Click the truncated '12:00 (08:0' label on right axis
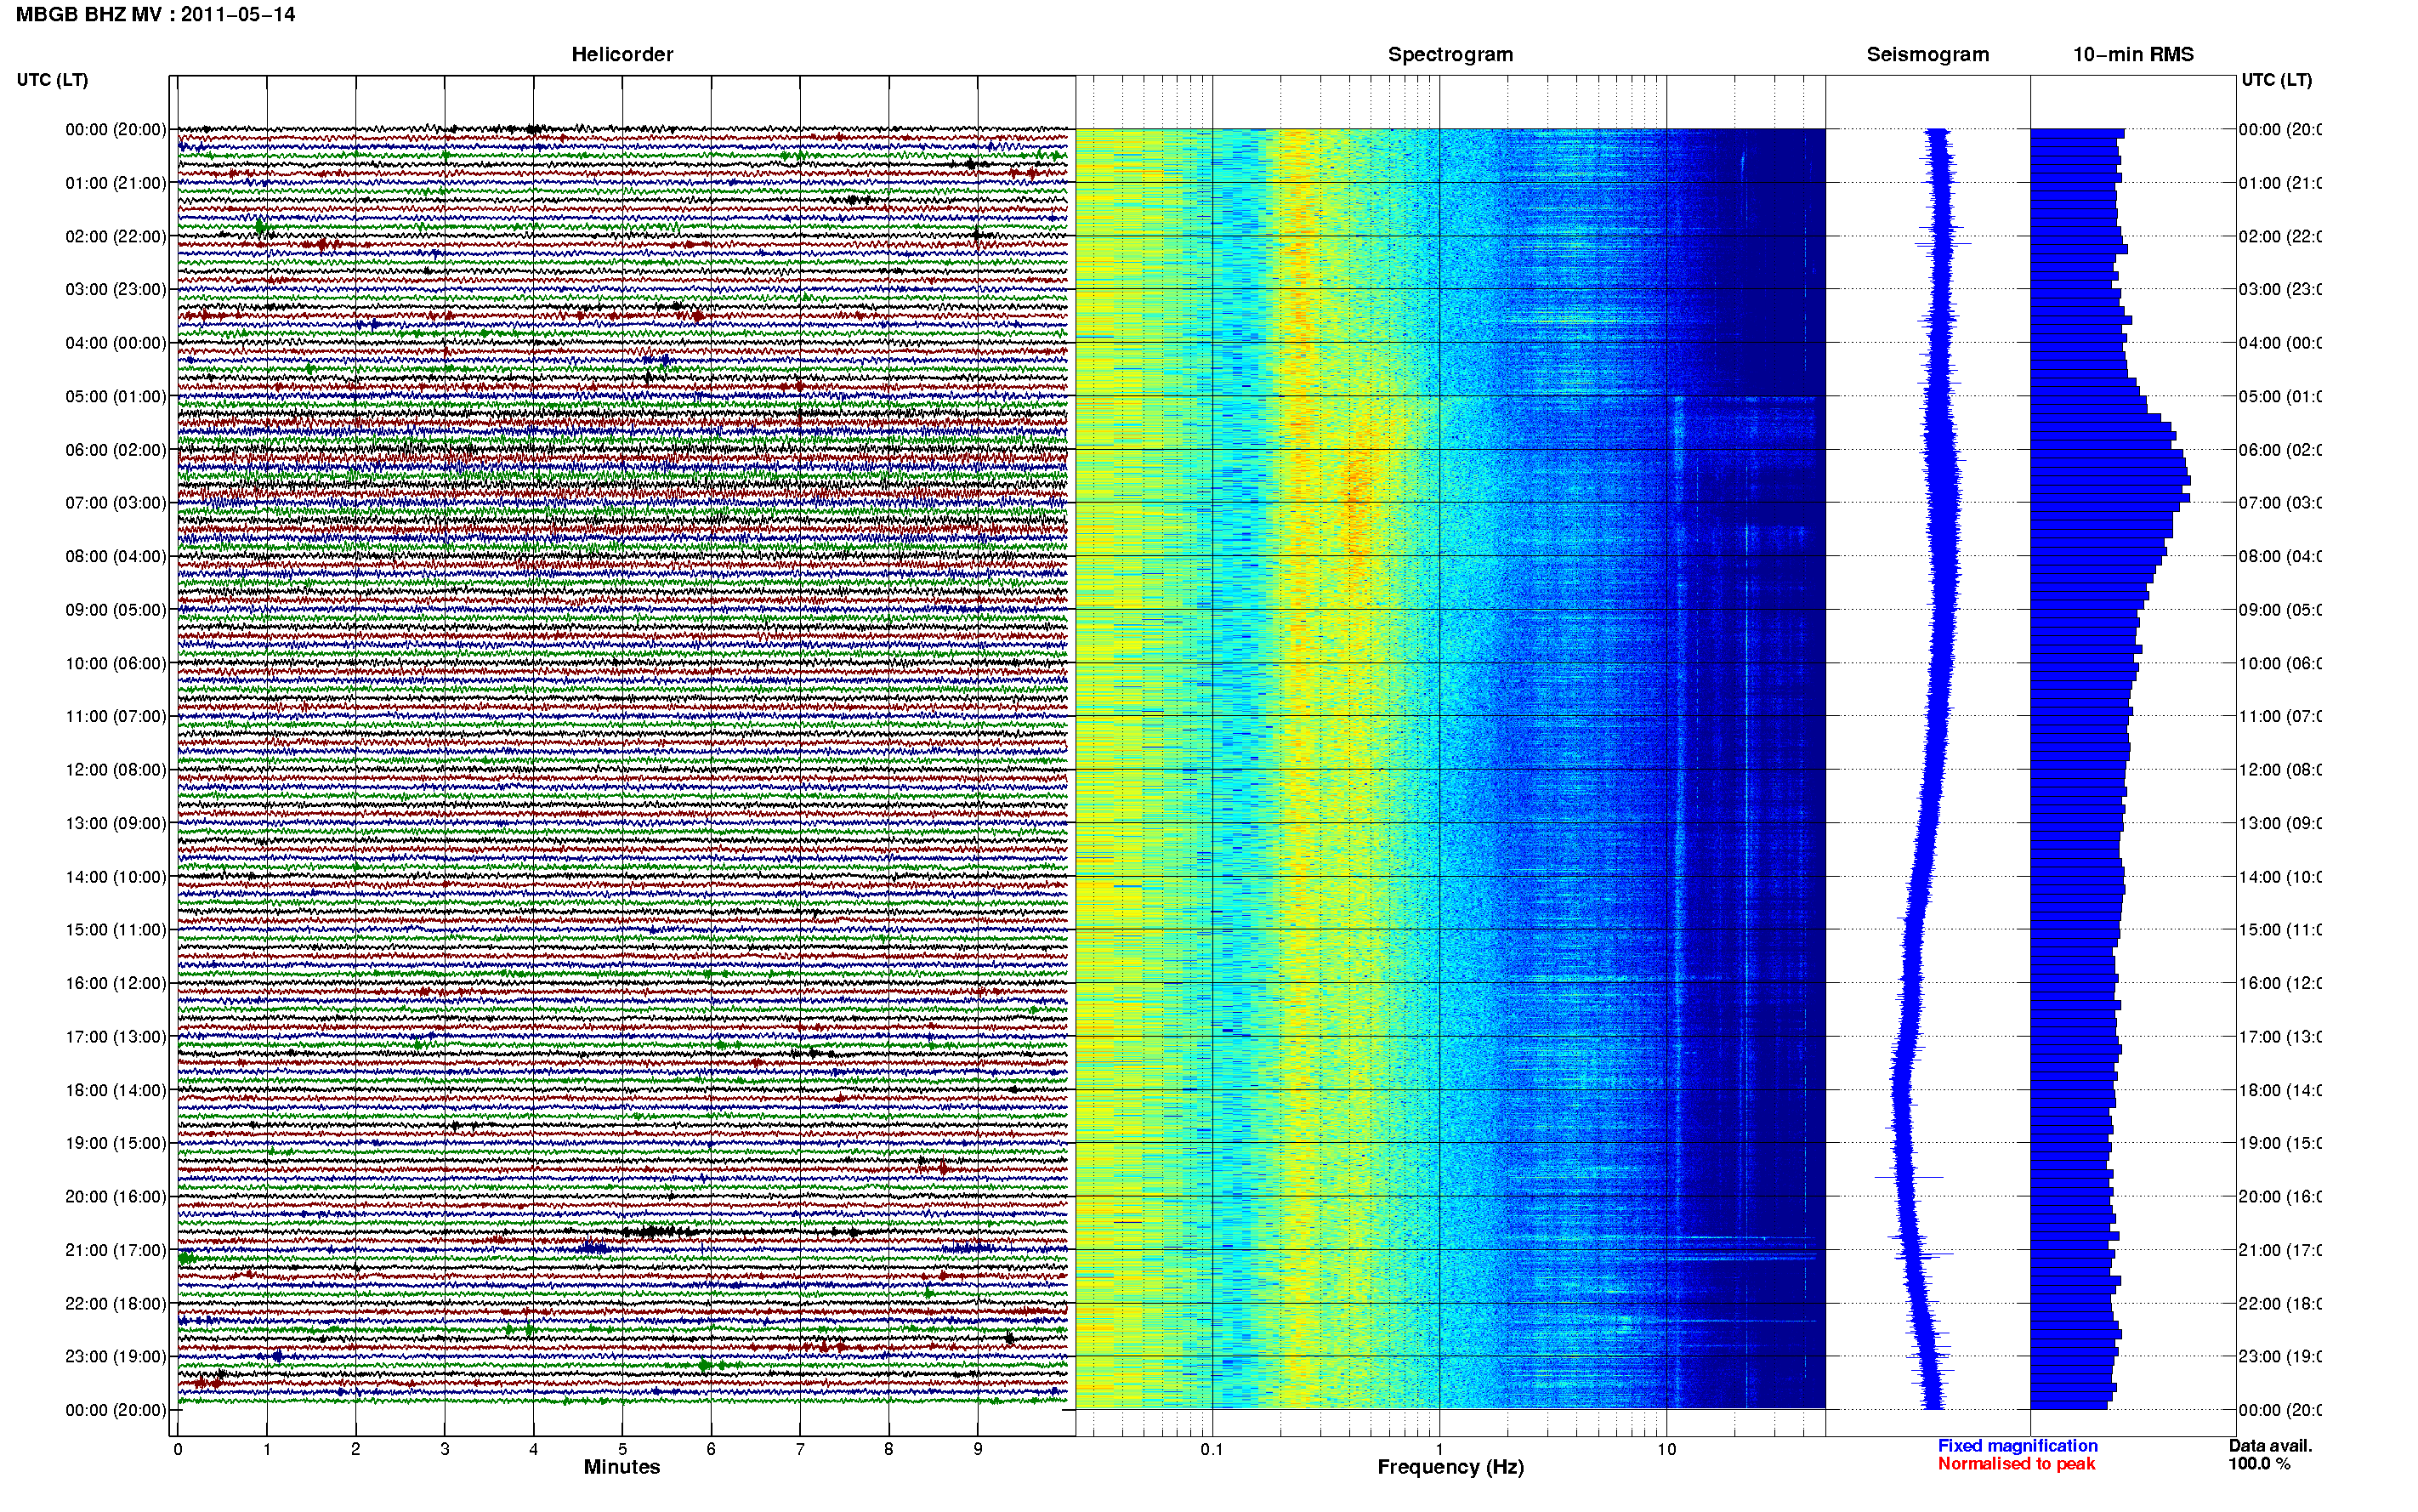The height and width of the screenshot is (1512, 2418). pos(2280,770)
